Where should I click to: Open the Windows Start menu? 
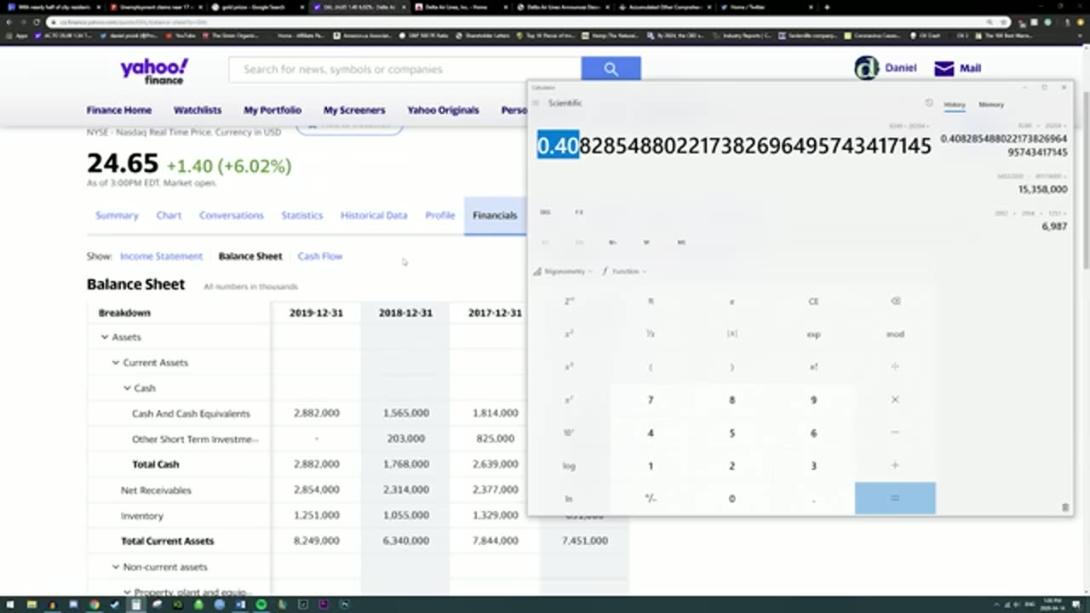pos(9,604)
